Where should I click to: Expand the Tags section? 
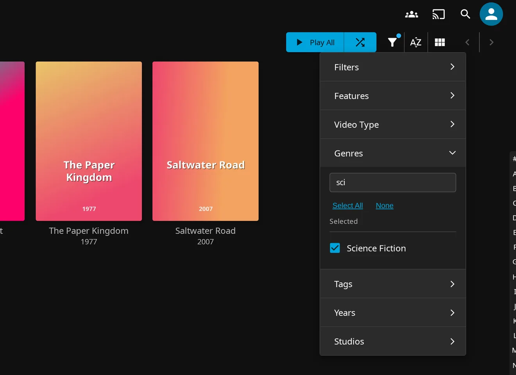point(393,284)
